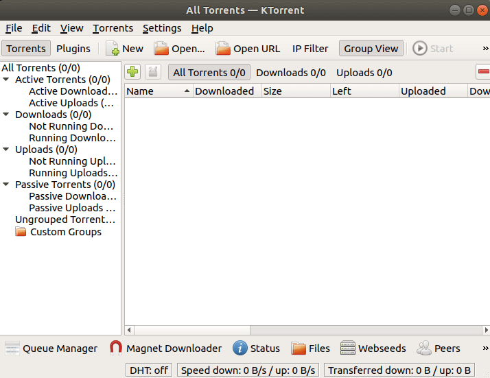This screenshot has width=490, height=378.
Task: Click the horizontal scrollbar left arrow
Action: pyautogui.click(x=129, y=330)
